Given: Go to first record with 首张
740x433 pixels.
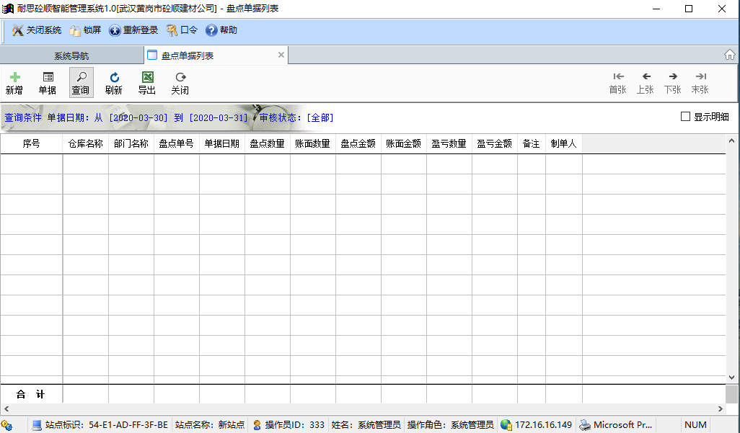Looking at the screenshot, I should [618, 77].
